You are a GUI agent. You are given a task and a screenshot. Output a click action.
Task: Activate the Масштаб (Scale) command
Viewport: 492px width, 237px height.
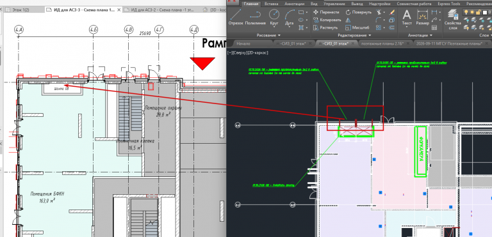click(x=357, y=27)
